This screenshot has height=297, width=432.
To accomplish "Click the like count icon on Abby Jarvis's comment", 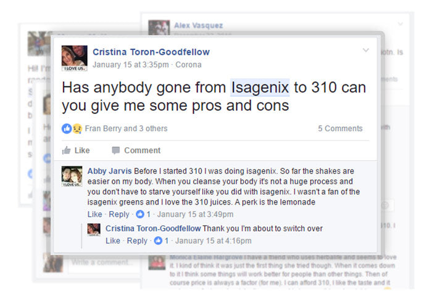I will click(140, 214).
